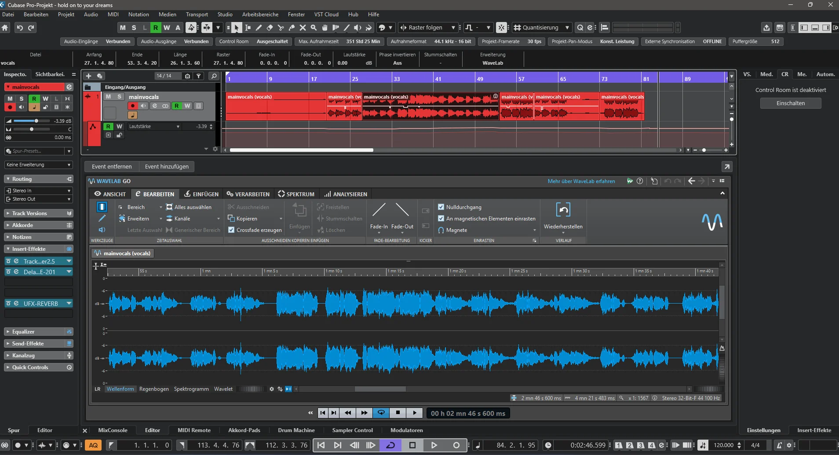Image resolution: width=839 pixels, height=455 pixels.
Task: Click the Fade-Out curve icon
Action: tap(402, 210)
